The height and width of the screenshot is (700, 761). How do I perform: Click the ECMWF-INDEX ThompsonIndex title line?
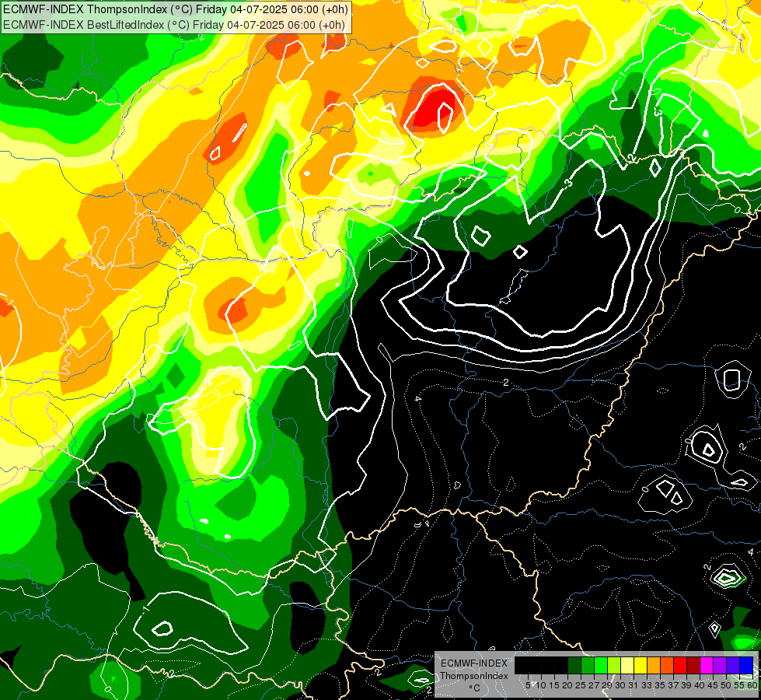coord(175,9)
